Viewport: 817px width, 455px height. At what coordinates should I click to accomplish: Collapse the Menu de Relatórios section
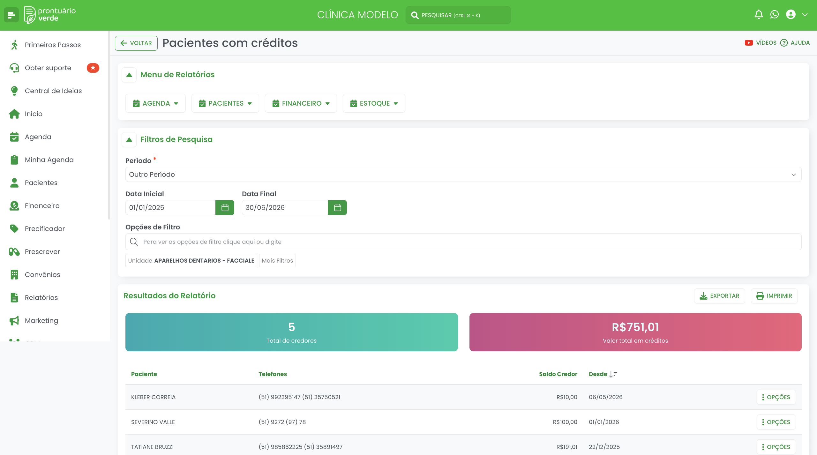click(x=129, y=75)
